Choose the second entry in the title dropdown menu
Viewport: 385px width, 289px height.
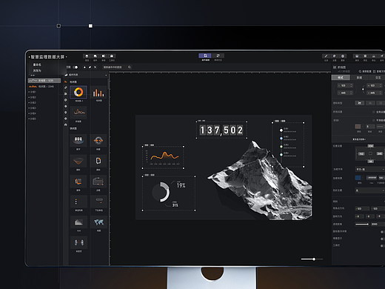37,70
